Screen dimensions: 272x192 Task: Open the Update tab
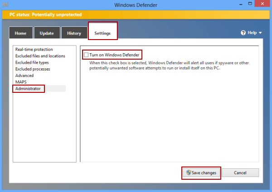click(x=47, y=33)
